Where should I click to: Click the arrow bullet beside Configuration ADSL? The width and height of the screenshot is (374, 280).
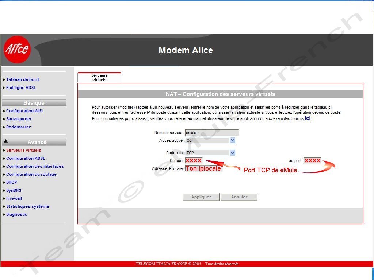tap(4, 159)
